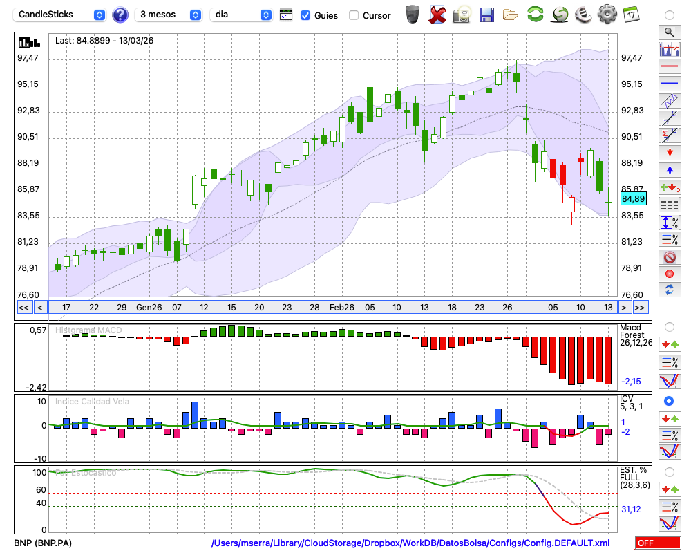
Task: Click the 84,89 last price label
Action: pos(633,199)
